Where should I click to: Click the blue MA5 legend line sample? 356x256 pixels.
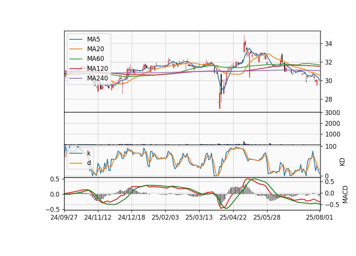(76, 39)
